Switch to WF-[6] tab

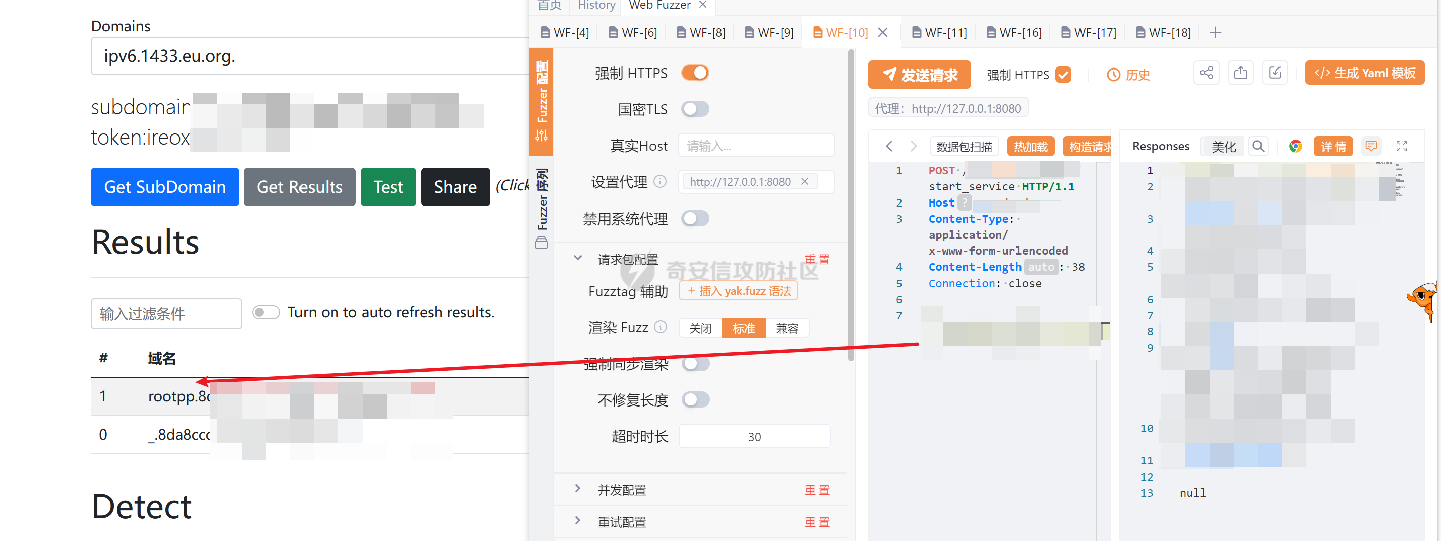click(x=633, y=32)
